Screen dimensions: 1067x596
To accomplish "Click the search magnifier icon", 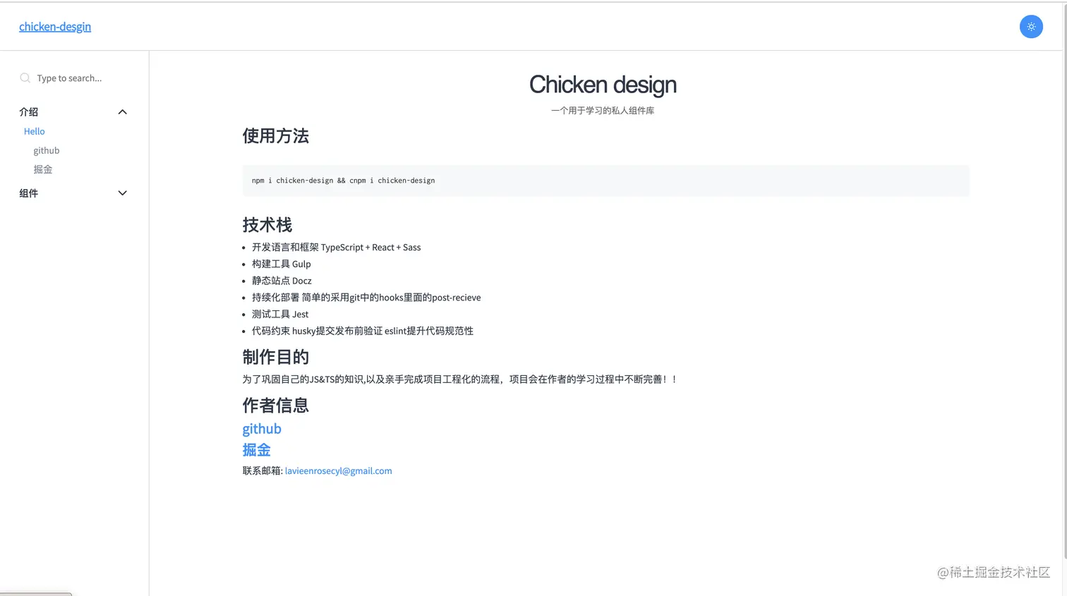I will pos(25,78).
